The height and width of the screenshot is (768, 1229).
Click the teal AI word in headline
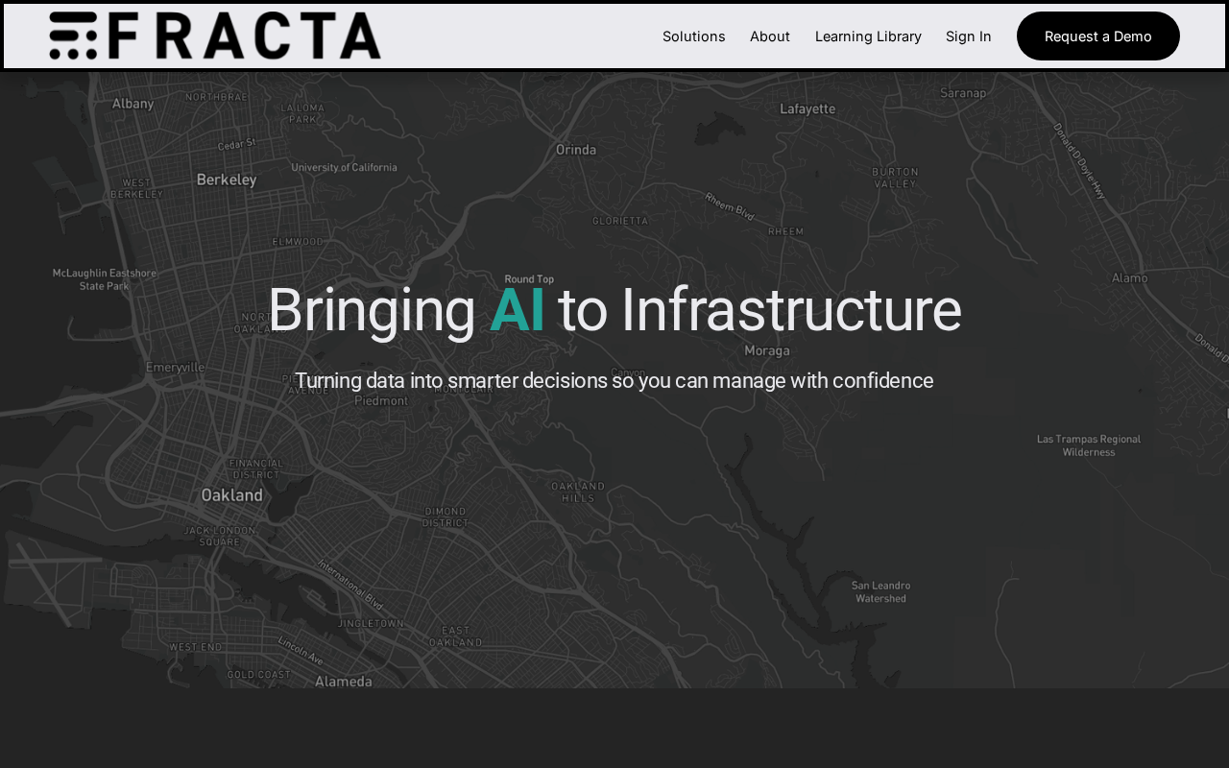[517, 311]
